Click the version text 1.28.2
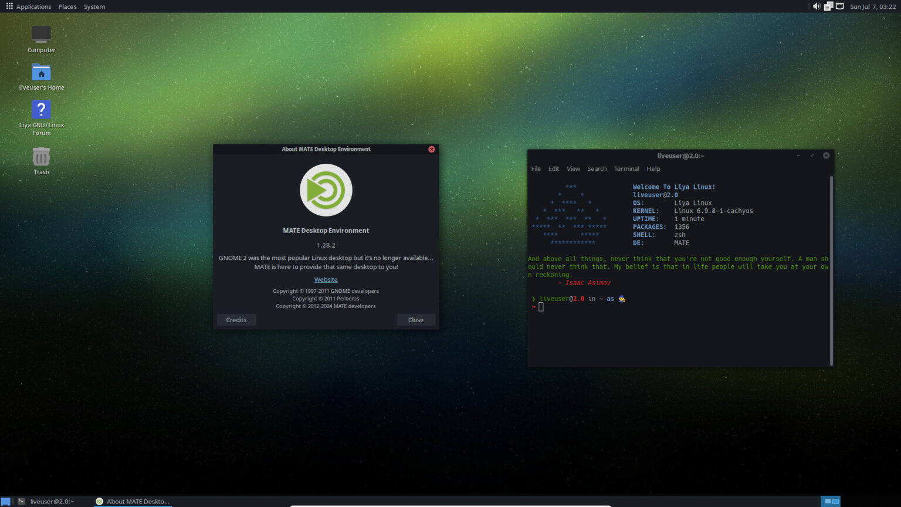This screenshot has height=507, width=901. tap(326, 245)
